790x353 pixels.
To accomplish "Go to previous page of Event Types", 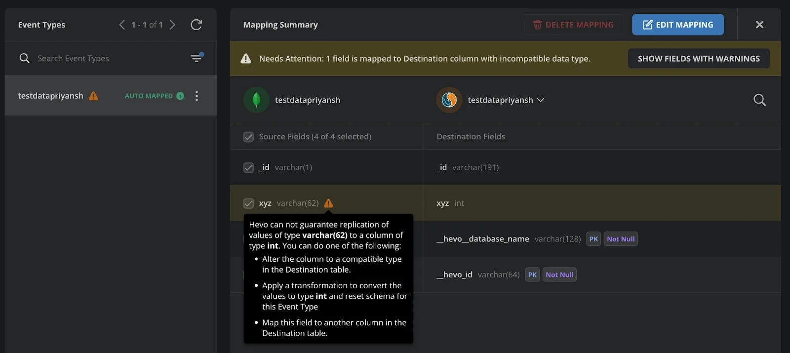I will tap(122, 25).
